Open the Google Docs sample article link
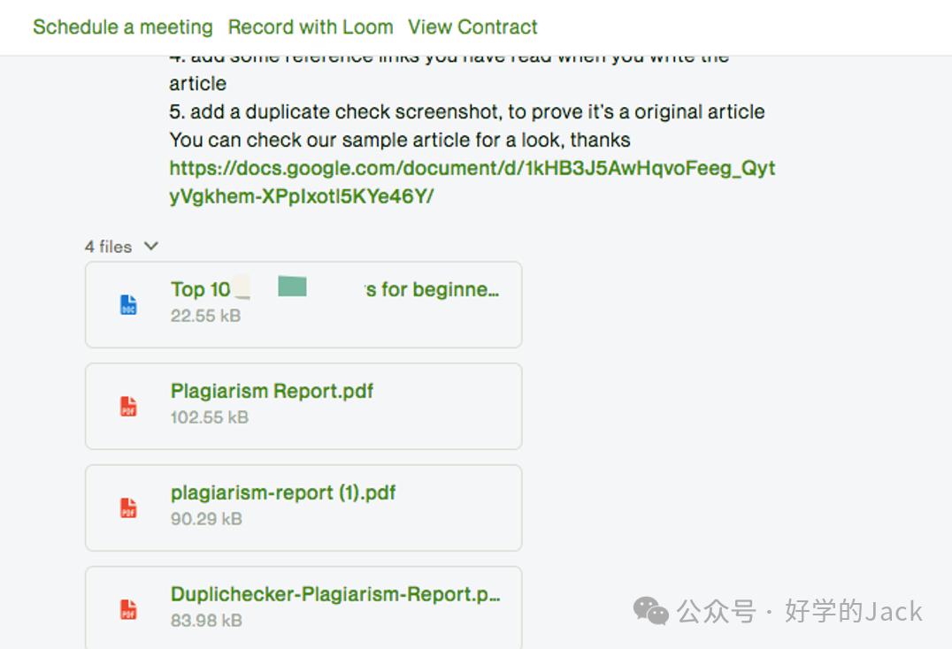 click(x=472, y=182)
